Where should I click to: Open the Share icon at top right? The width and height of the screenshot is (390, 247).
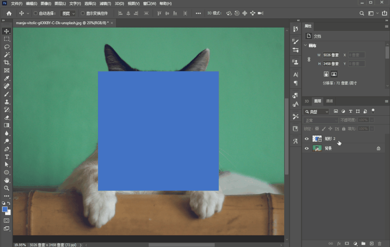(385, 13)
